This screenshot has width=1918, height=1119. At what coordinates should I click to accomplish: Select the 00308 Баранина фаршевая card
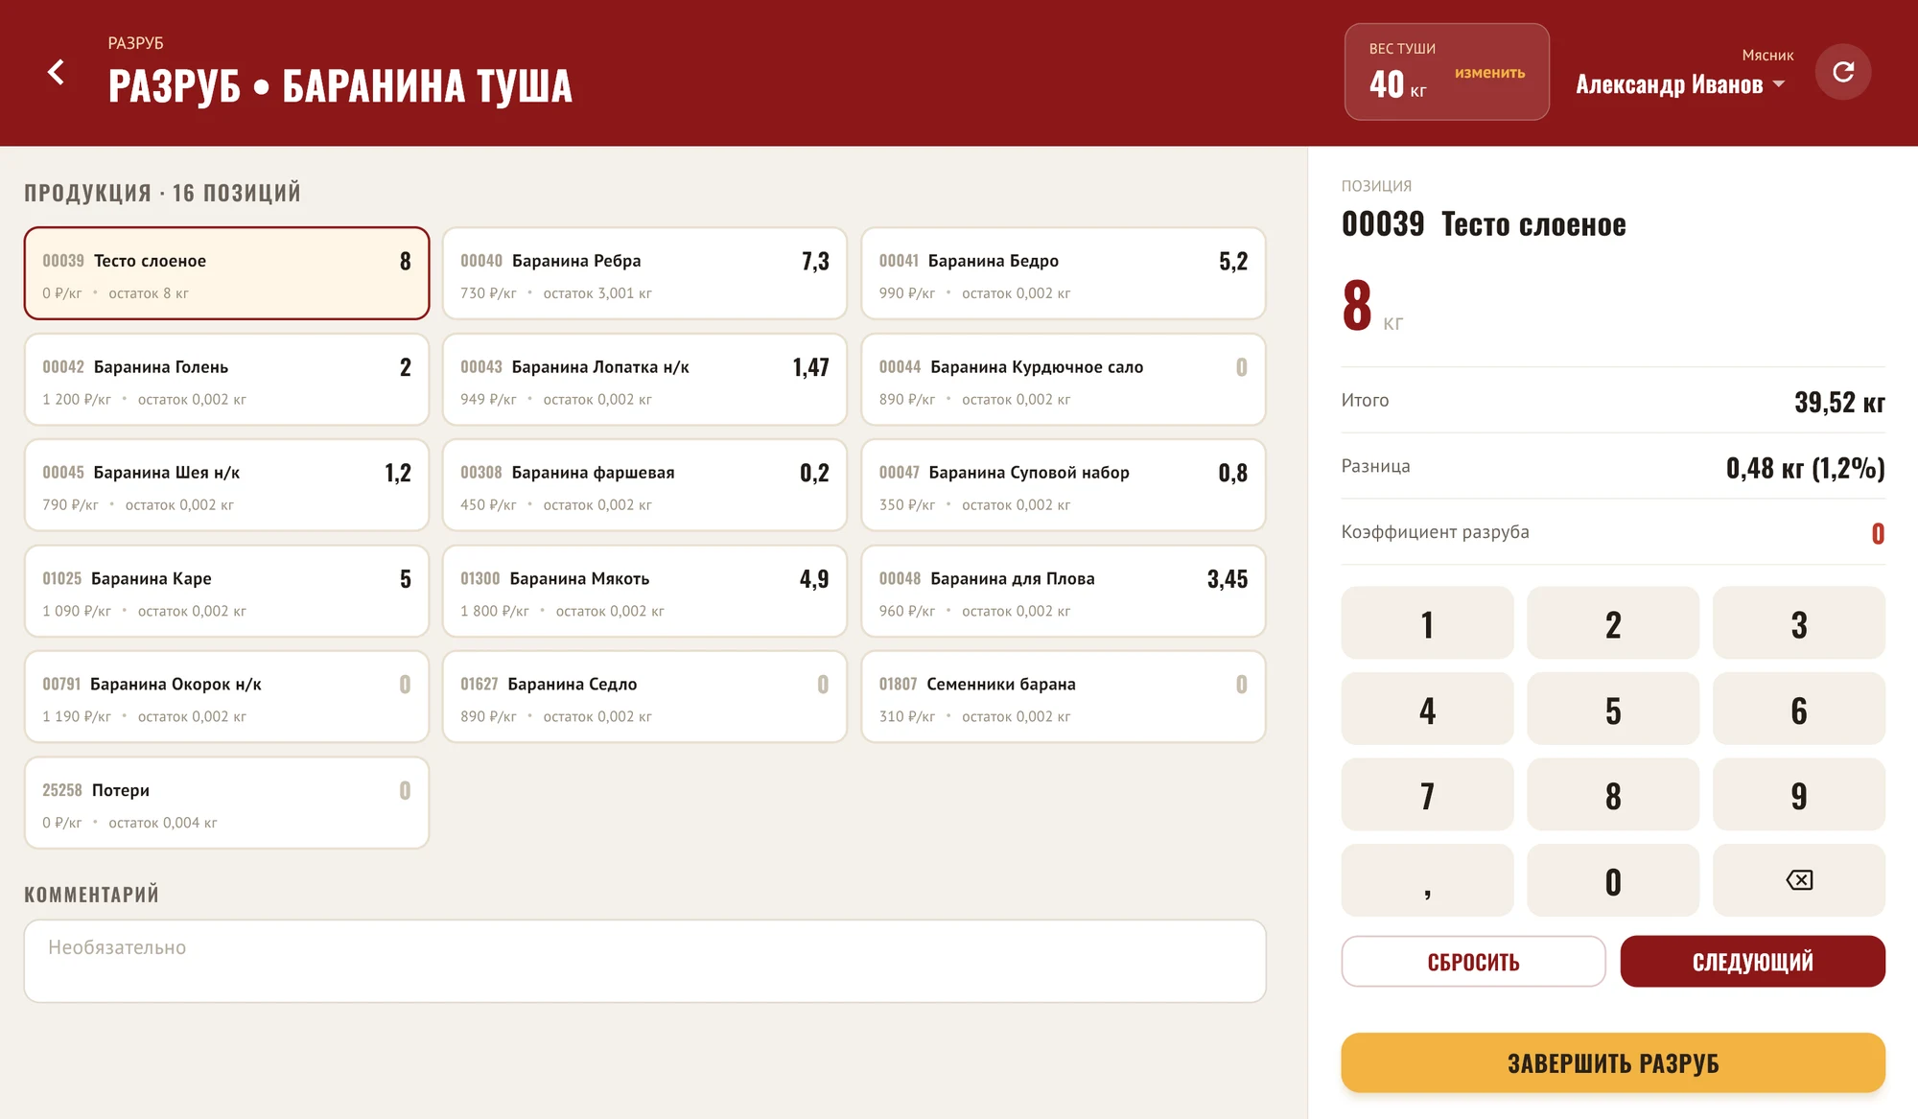click(x=644, y=485)
